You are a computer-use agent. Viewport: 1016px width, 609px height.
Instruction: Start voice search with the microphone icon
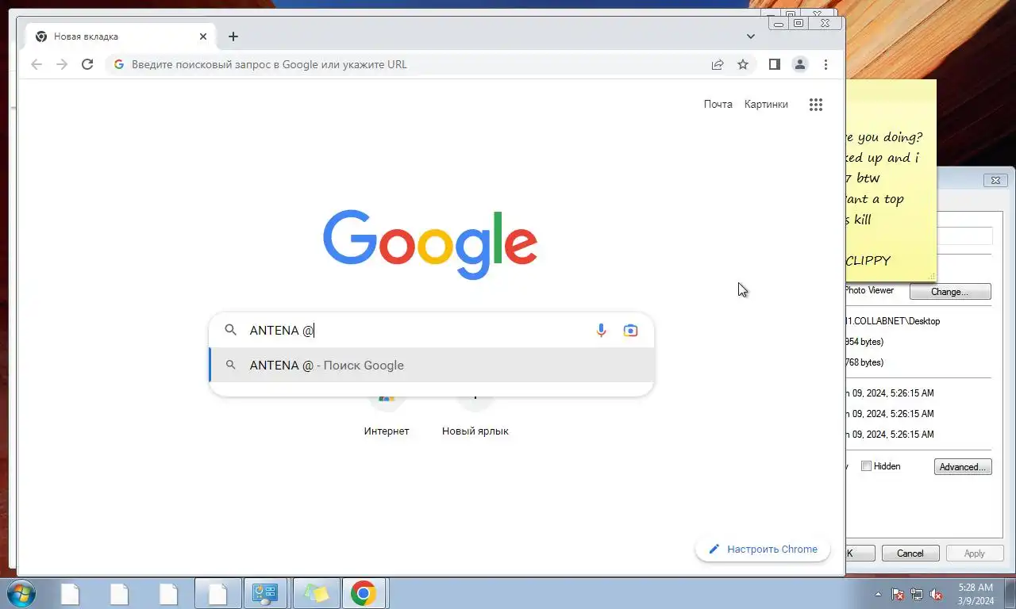(601, 330)
